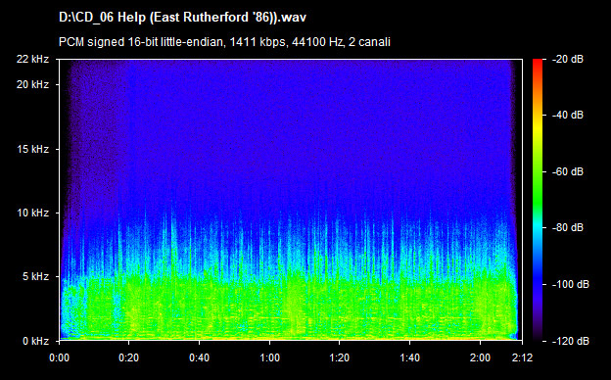Click the 2:12 end time label
Viewport: 611px width, 380px height.
click(x=522, y=357)
